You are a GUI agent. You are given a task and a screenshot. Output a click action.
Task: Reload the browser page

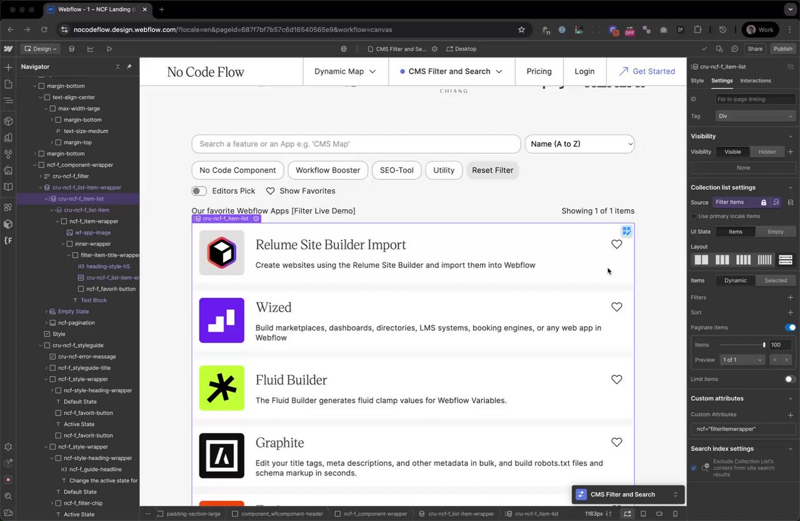pyautogui.click(x=44, y=29)
